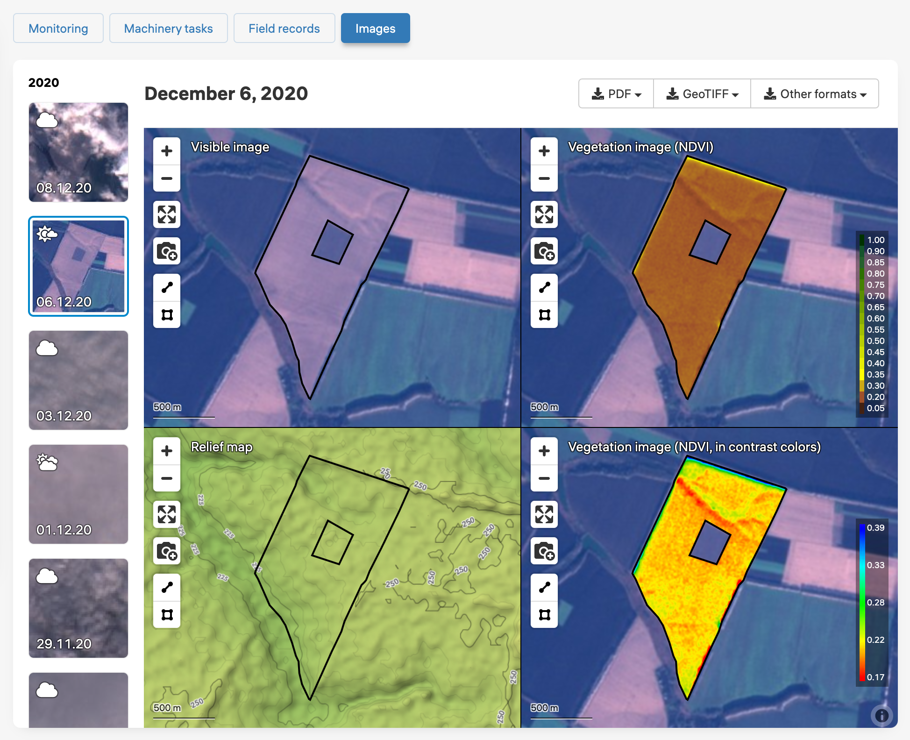Click the NDVI color scale legend
Screen dimensions: 910x740
872,324
